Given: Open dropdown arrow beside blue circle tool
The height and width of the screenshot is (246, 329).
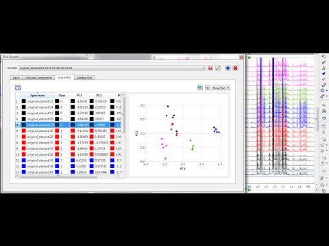Looking at the screenshot, I should click(327, 91).
